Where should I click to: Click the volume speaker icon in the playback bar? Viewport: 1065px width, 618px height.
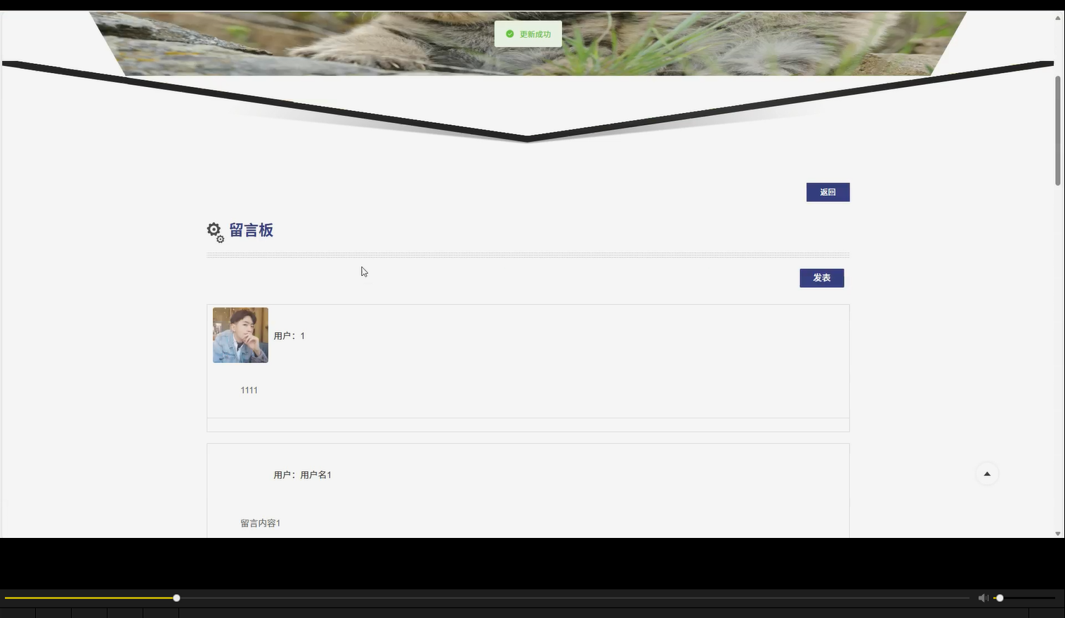[982, 598]
